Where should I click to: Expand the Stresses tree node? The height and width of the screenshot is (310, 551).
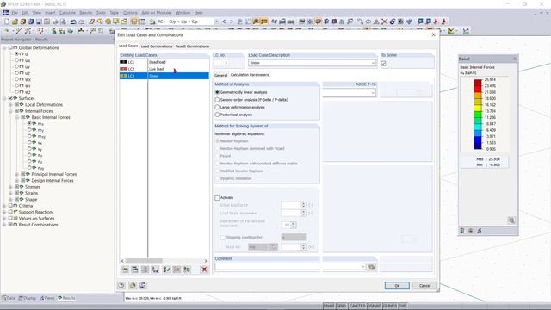(10, 187)
